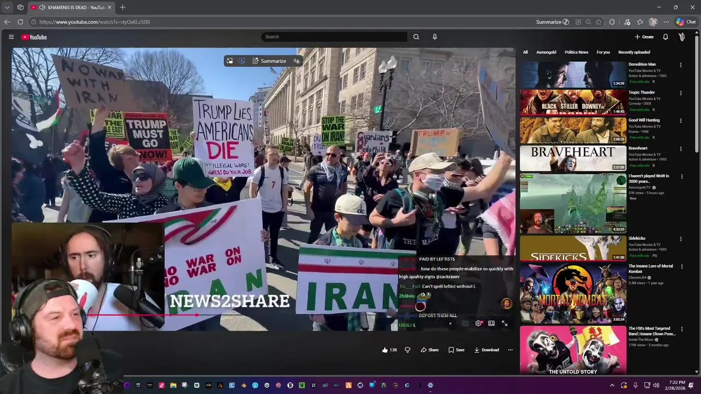
Task: Open the taskbar microphone icon
Action: [635, 385]
